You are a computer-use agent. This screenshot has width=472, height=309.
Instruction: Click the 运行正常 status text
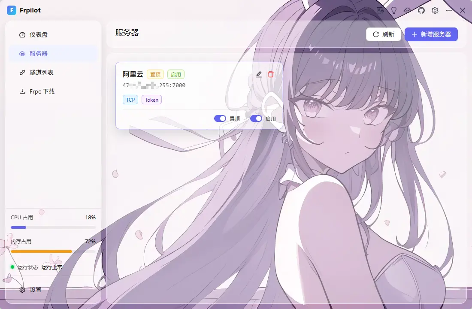point(52,267)
